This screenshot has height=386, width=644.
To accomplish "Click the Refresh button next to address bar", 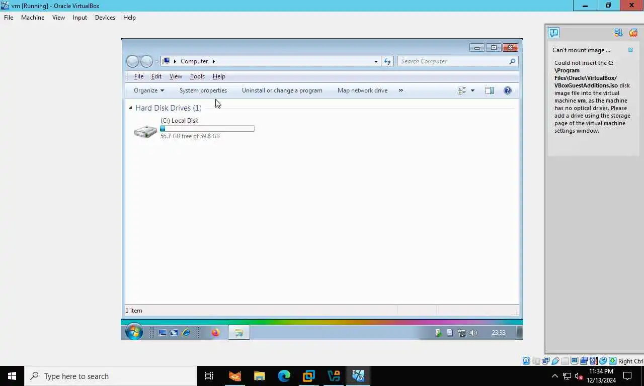I will point(387,61).
